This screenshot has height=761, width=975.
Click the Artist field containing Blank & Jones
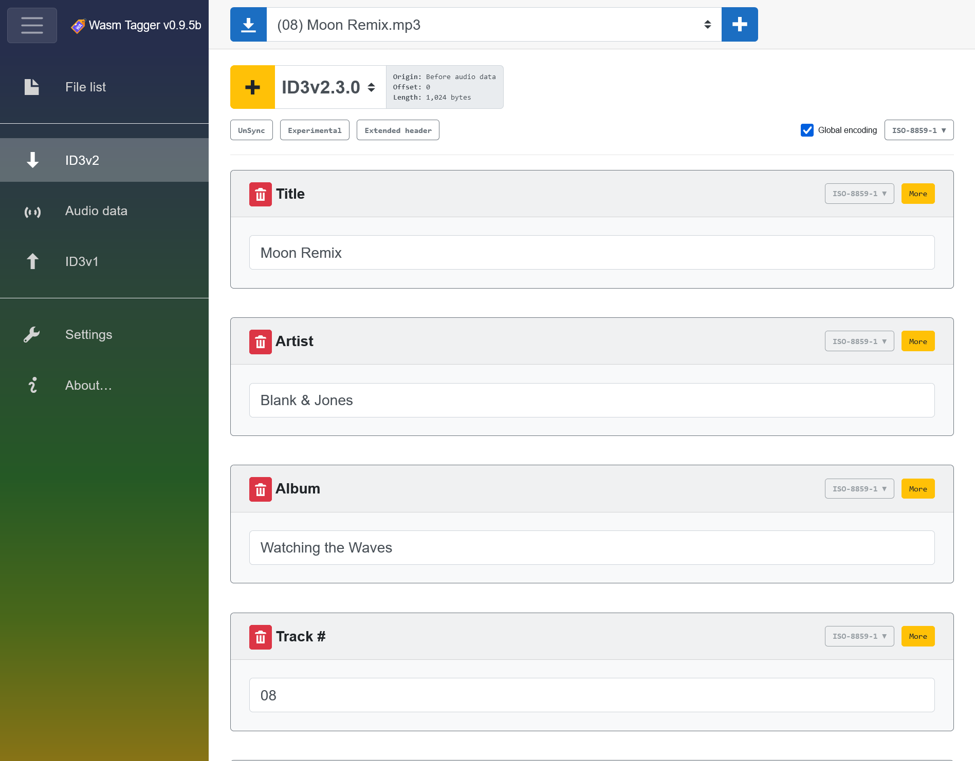592,400
